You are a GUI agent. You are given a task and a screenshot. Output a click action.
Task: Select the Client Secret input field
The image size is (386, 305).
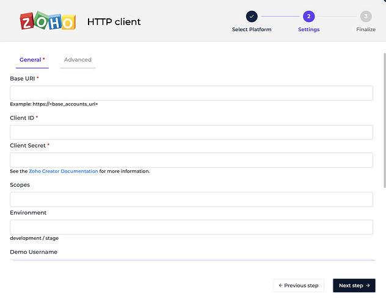pyautogui.click(x=191, y=160)
